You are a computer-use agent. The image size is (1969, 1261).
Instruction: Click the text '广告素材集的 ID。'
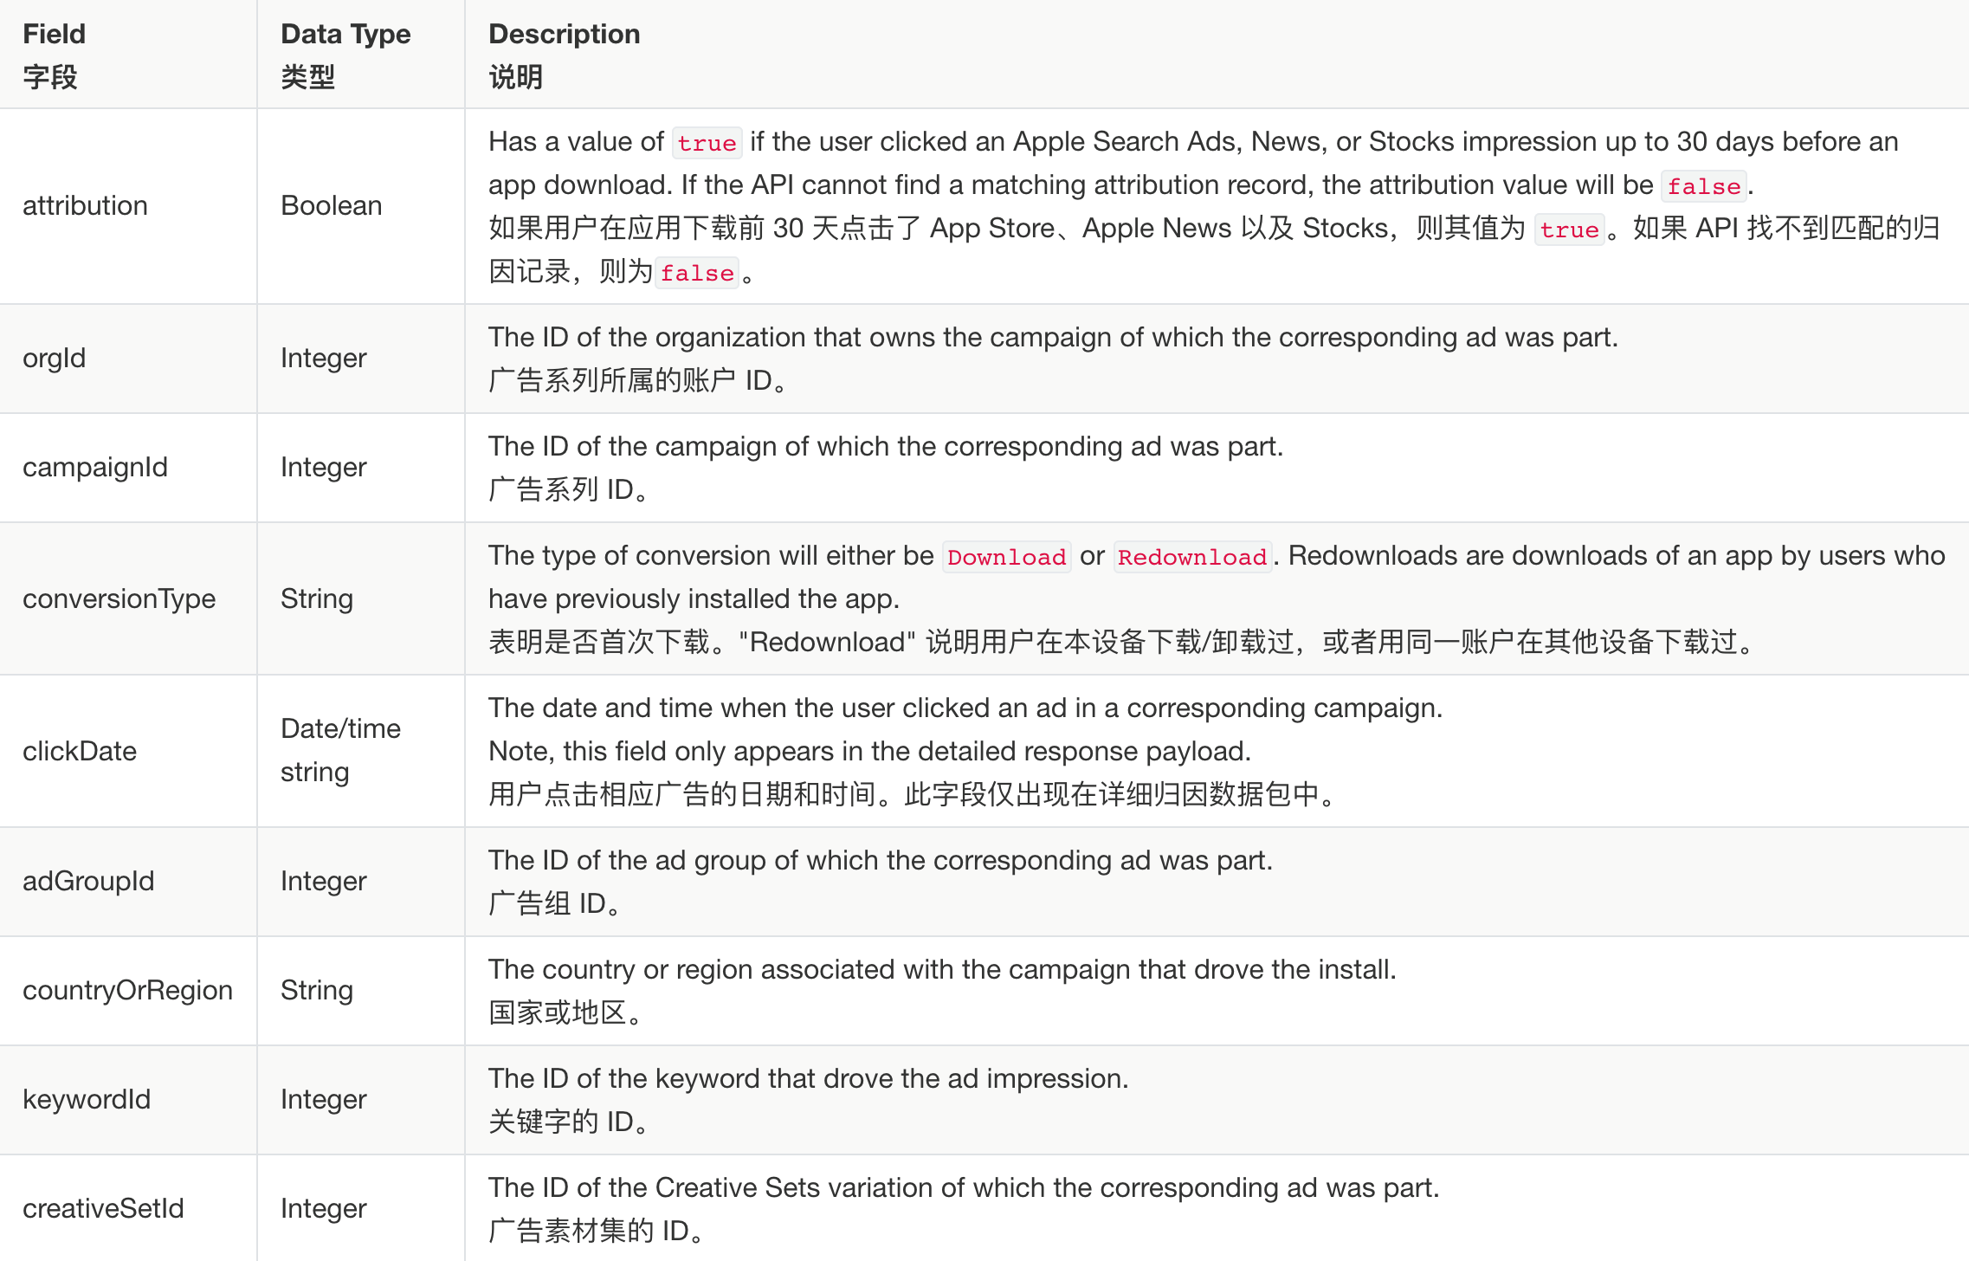pyautogui.click(x=596, y=1232)
